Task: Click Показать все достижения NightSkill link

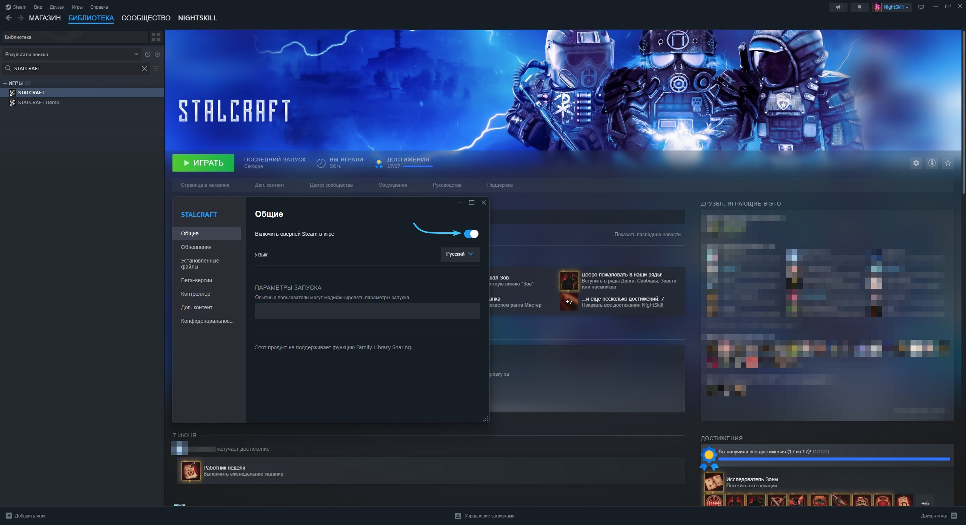Action: [622, 305]
